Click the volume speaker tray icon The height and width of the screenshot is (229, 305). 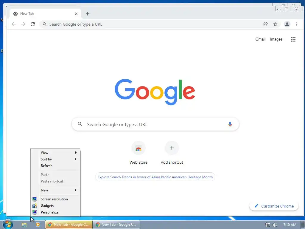[x=275, y=225]
